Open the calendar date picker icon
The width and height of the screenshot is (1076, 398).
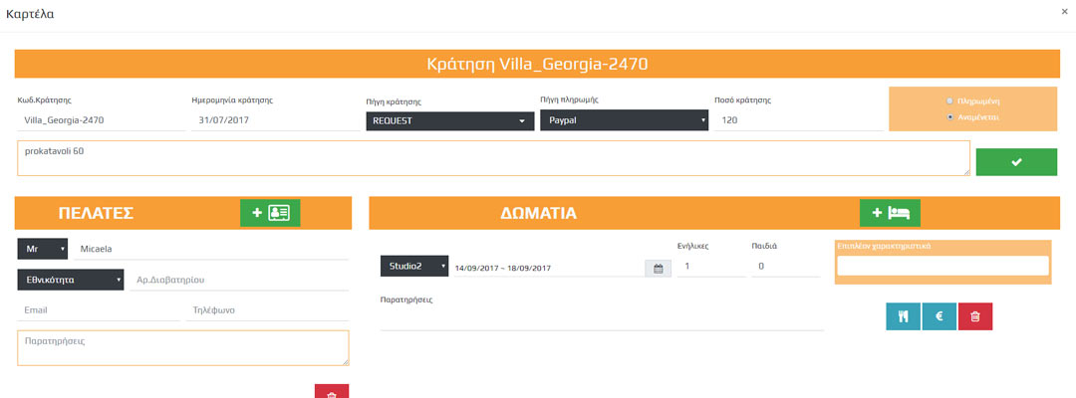tap(658, 268)
